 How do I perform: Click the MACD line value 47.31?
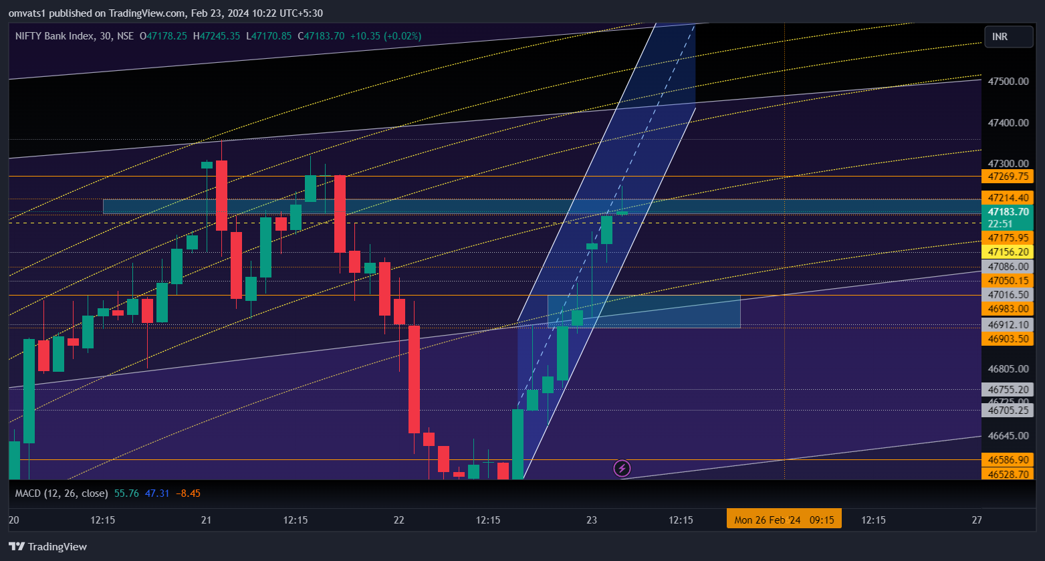point(157,493)
